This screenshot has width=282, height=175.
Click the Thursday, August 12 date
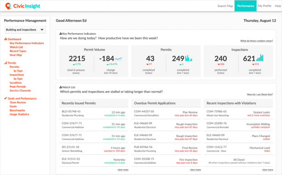259,21
